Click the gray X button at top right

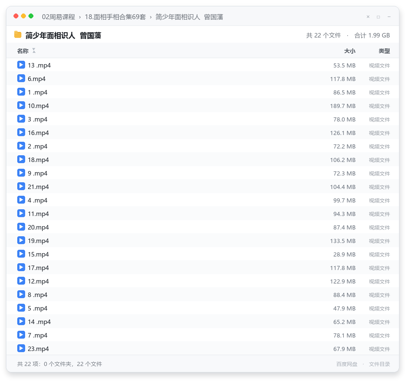[368, 17]
